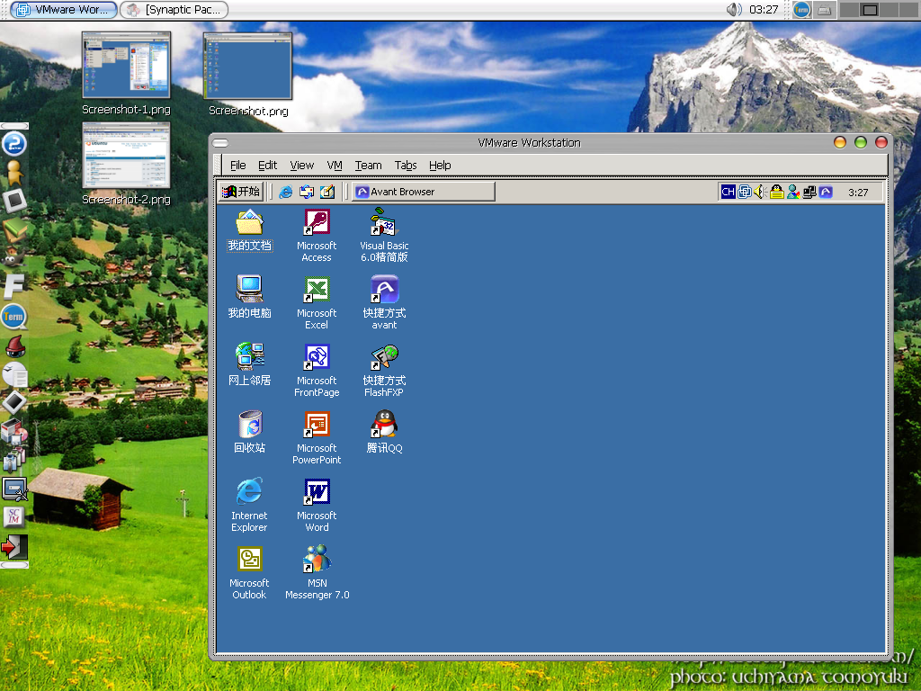
Task: Click the host panel volume speaker icon
Action: click(x=734, y=9)
